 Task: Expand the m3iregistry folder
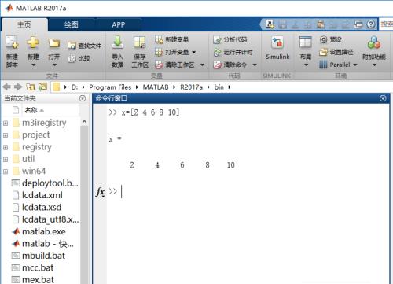[x=6, y=123]
